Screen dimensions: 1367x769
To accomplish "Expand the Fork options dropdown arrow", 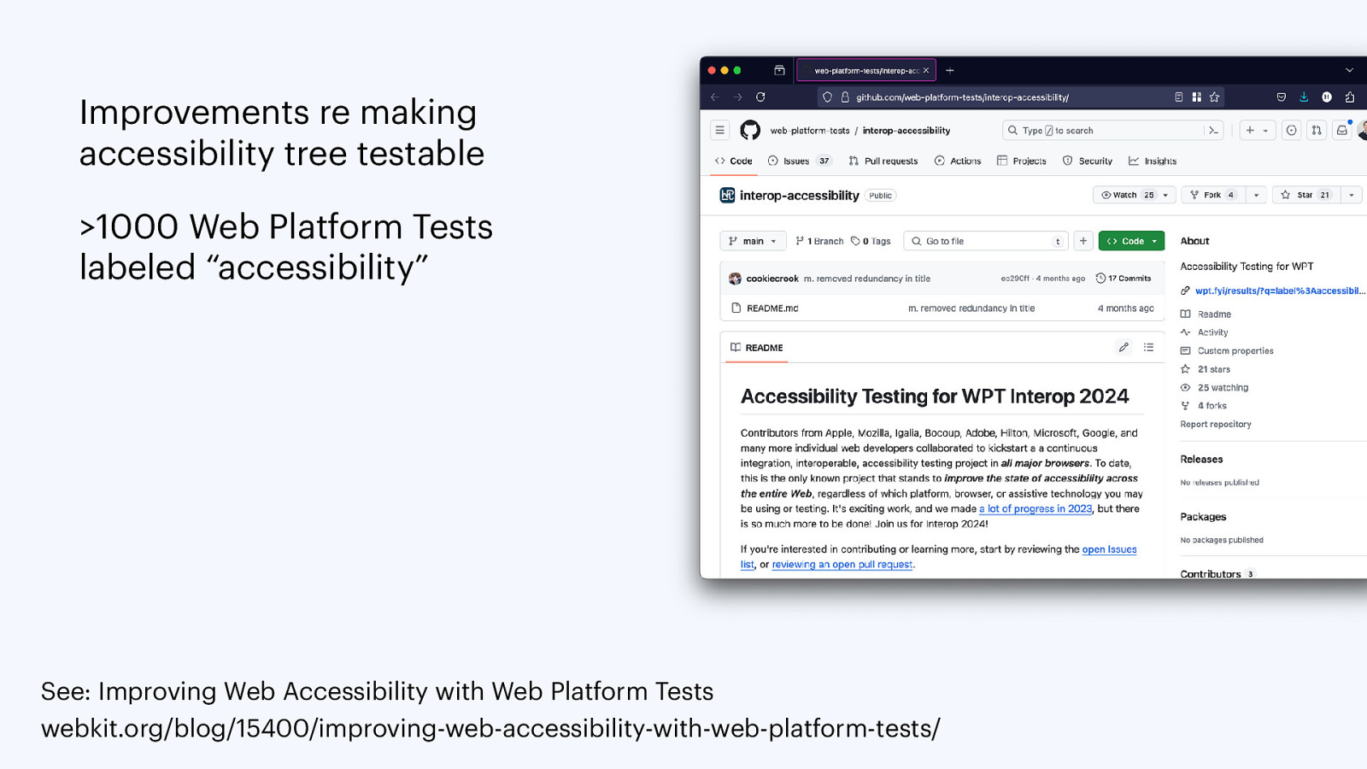I will tap(1256, 195).
